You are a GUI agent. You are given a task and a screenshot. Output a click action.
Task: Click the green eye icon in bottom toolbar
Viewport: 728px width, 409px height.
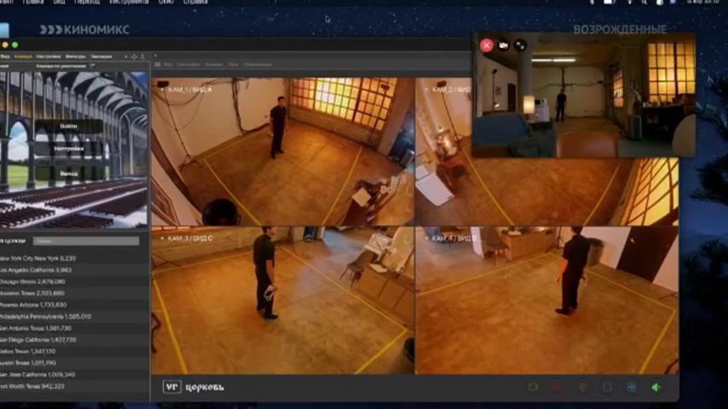(533, 387)
